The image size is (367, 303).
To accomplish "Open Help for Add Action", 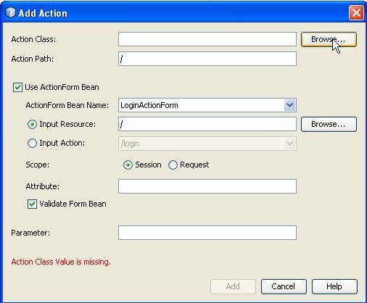I will tap(334, 286).
